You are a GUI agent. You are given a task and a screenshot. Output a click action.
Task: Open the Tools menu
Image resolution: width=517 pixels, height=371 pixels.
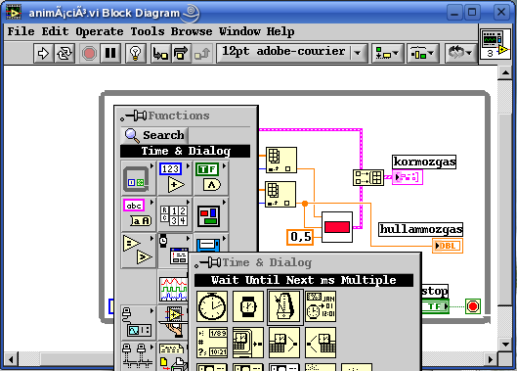click(x=148, y=31)
